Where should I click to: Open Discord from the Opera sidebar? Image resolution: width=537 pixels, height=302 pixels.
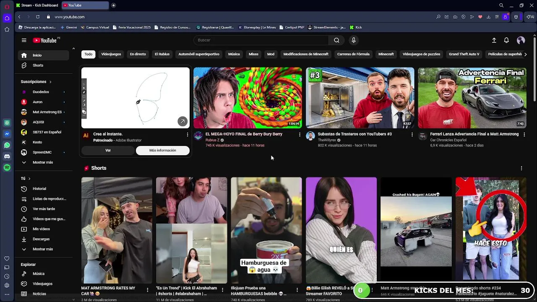tap(7, 156)
